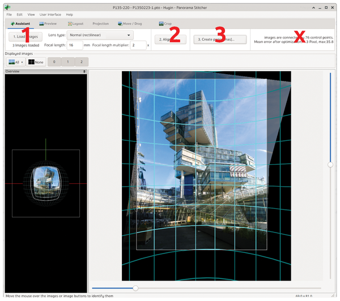Click the vertical field of view slider handle
The image size is (340, 301).
click(x=330, y=164)
